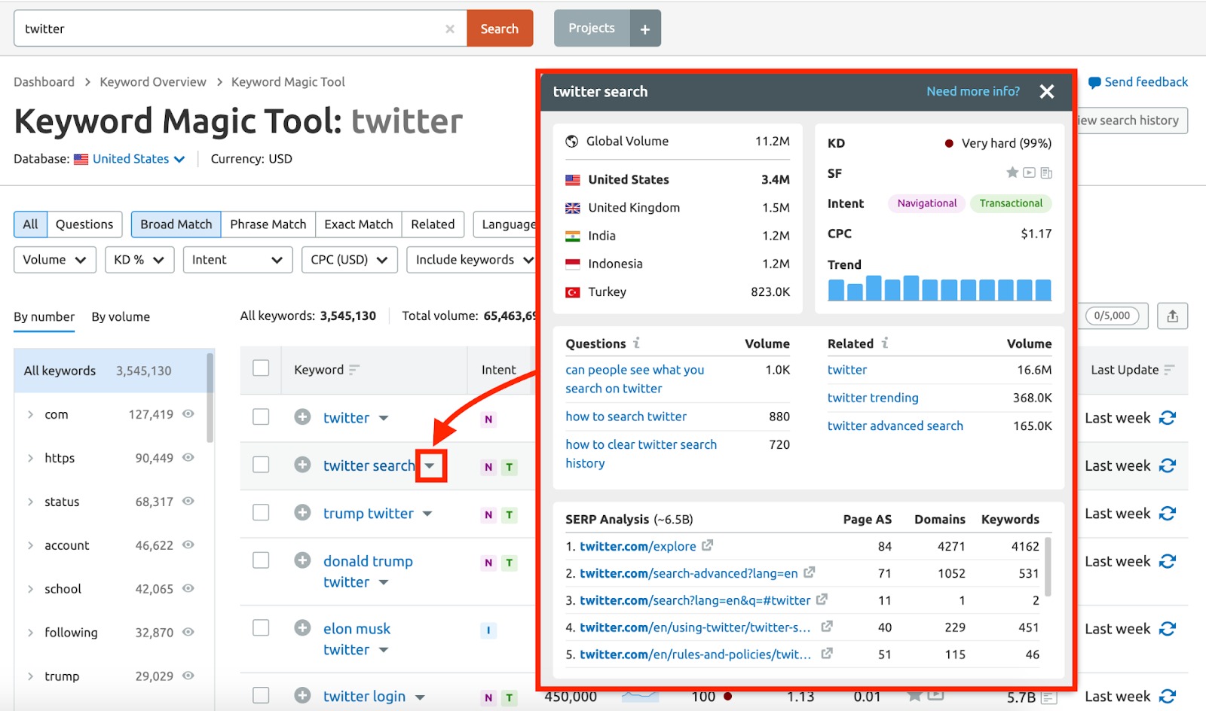Click the Global Volume globe icon
The height and width of the screenshot is (711, 1206).
[x=572, y=141]
